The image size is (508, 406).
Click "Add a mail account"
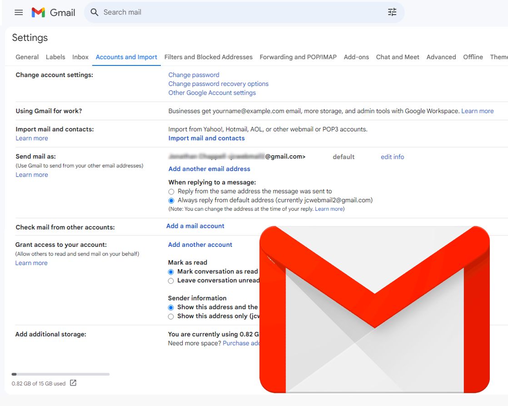(x=195, y=226)
